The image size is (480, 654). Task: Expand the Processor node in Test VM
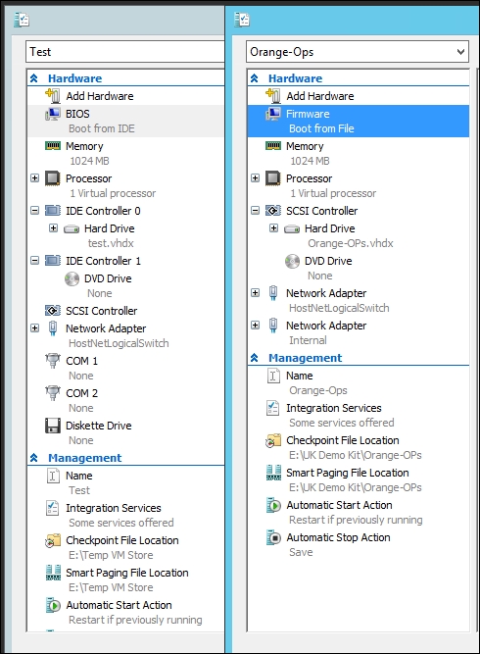(35, 178)
